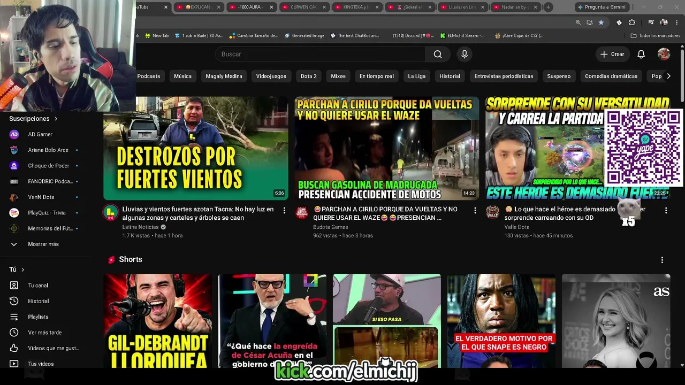
Task: Select the Videojuegos filter chip
Action: (x=271, y=76)
